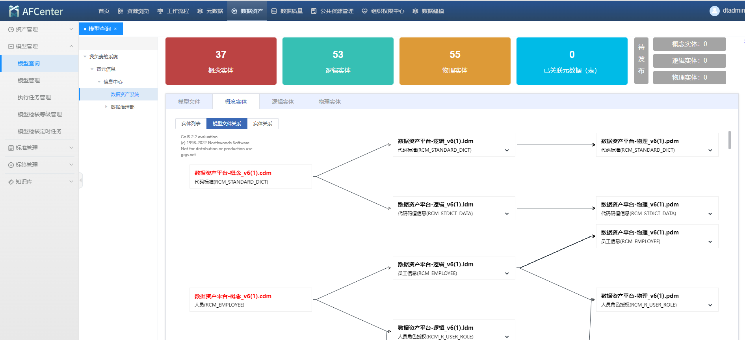Viewport: 745px width, 340px height.
Task: Select 数据治理部 tree node
Action: click(x=123, y=107)
